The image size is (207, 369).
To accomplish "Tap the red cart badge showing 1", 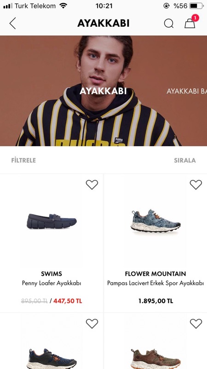I will tap(195, 18).
